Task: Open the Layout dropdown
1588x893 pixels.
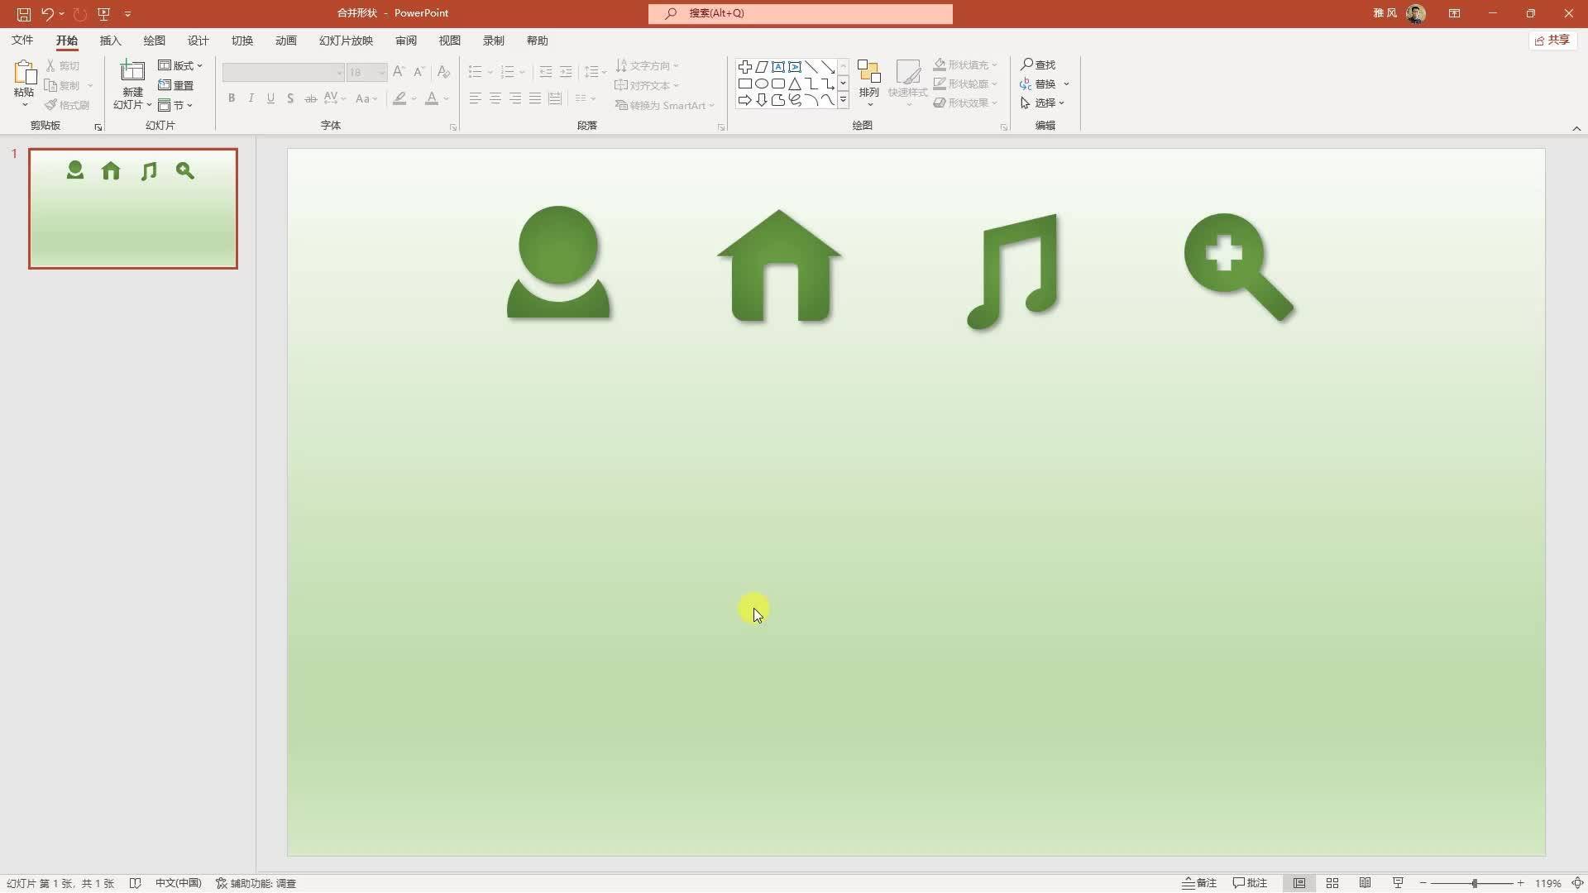Action: pos(180,65)
